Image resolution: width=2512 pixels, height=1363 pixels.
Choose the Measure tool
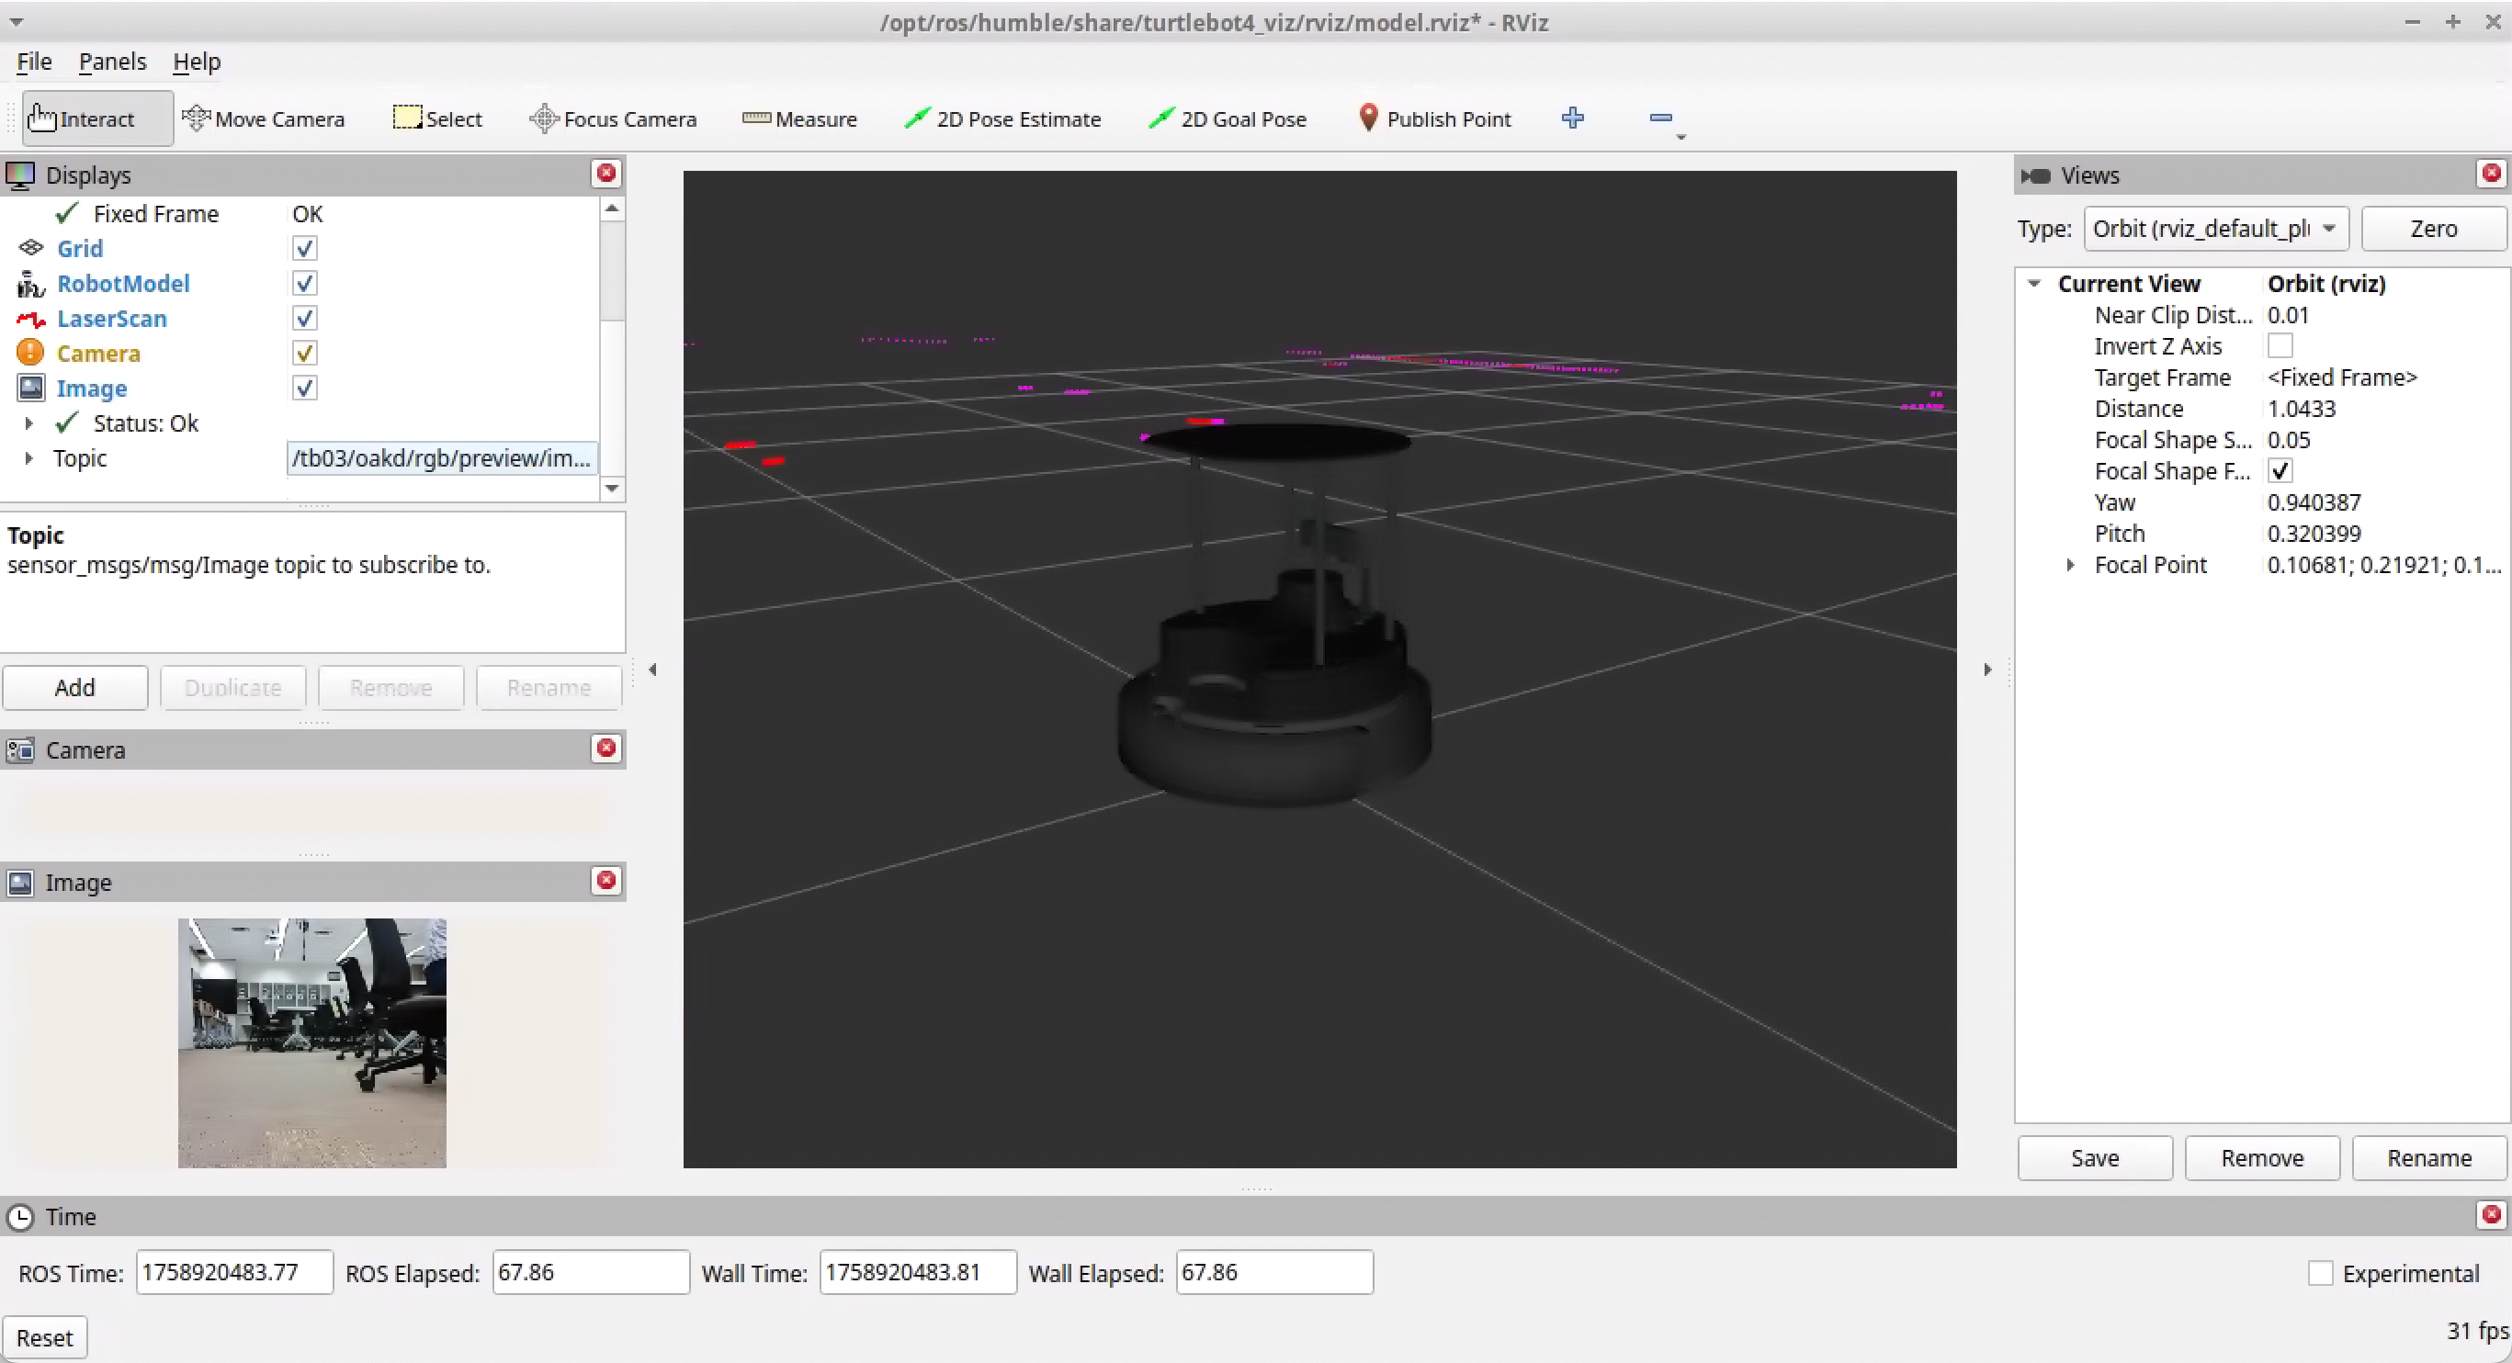(x=798, y=119)
